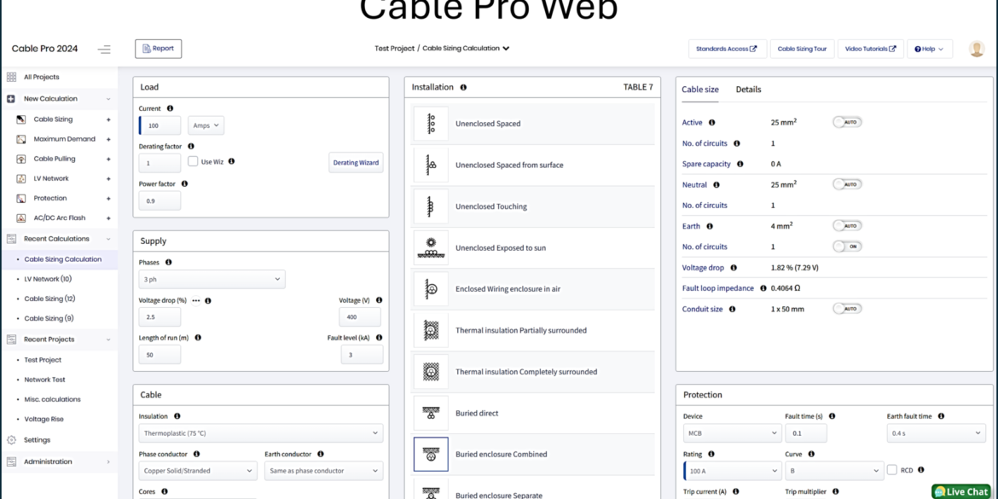Add a new LV Network calculation with plus
This screenshot has width=998, height=499.
click(x=108, y=178)
